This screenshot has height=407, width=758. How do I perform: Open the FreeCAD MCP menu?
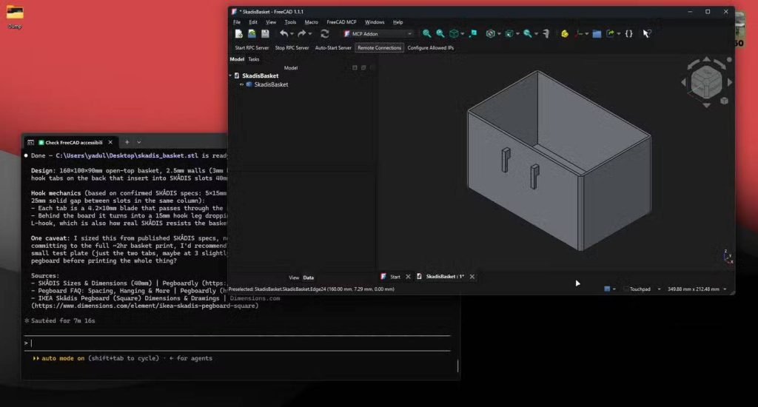(341, 22)
